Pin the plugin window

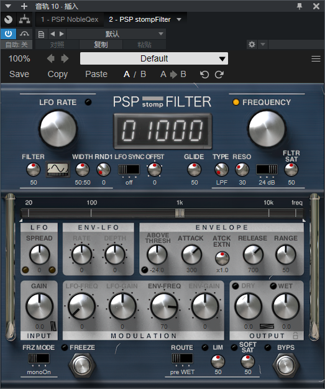tap(300, 6)
